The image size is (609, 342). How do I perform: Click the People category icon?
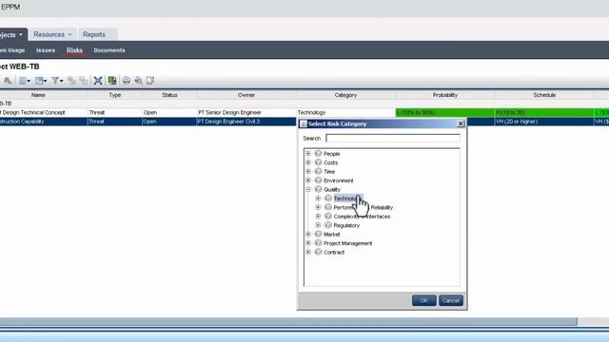click(318, 154)
